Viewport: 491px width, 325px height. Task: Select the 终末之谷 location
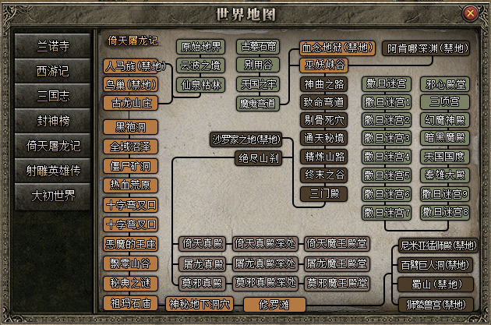(323, 175)
